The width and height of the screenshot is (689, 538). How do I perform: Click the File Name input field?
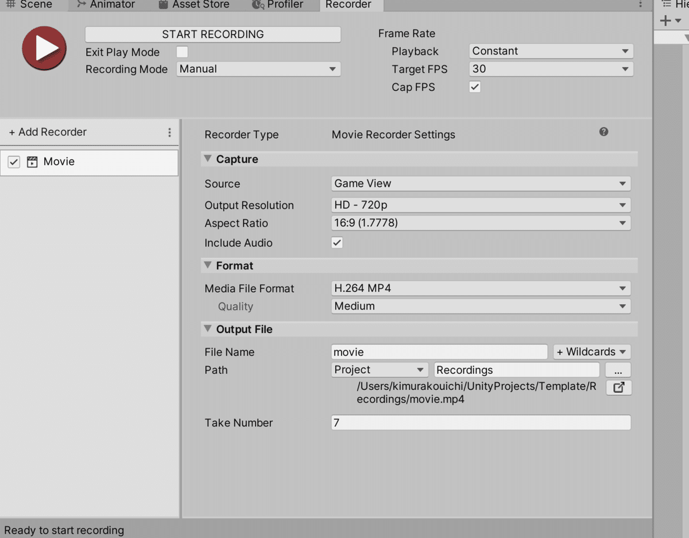(439, 352)
